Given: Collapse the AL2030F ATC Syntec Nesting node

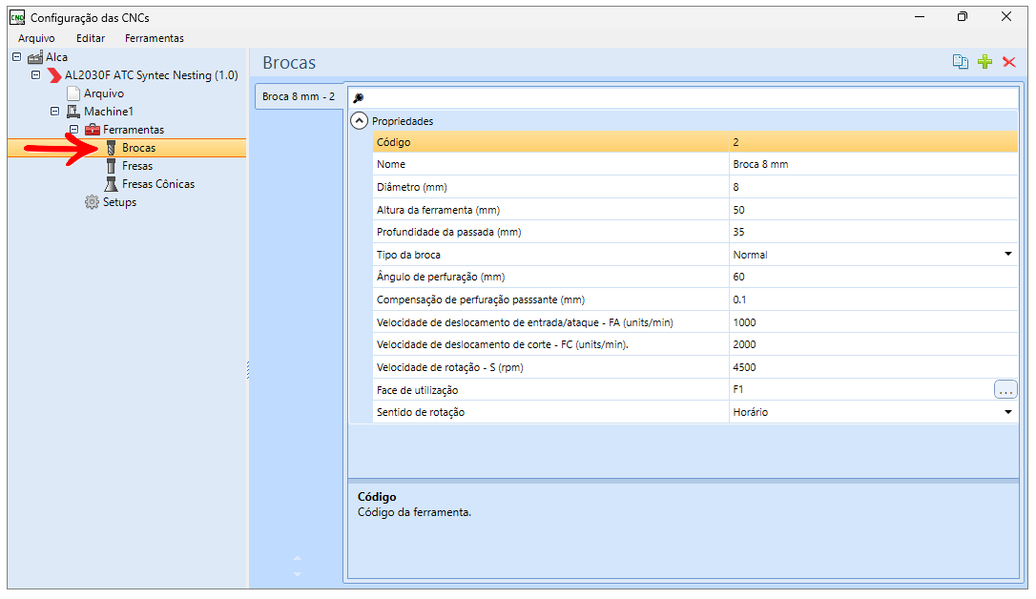Looking at the screenshot, I should click(x=35, y=74).
